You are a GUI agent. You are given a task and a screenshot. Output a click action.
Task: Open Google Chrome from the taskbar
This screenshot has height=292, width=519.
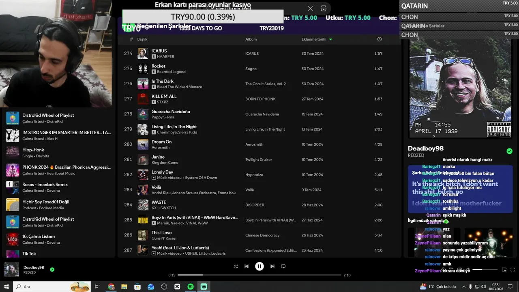pyautogui.click(x=111, y=287)
